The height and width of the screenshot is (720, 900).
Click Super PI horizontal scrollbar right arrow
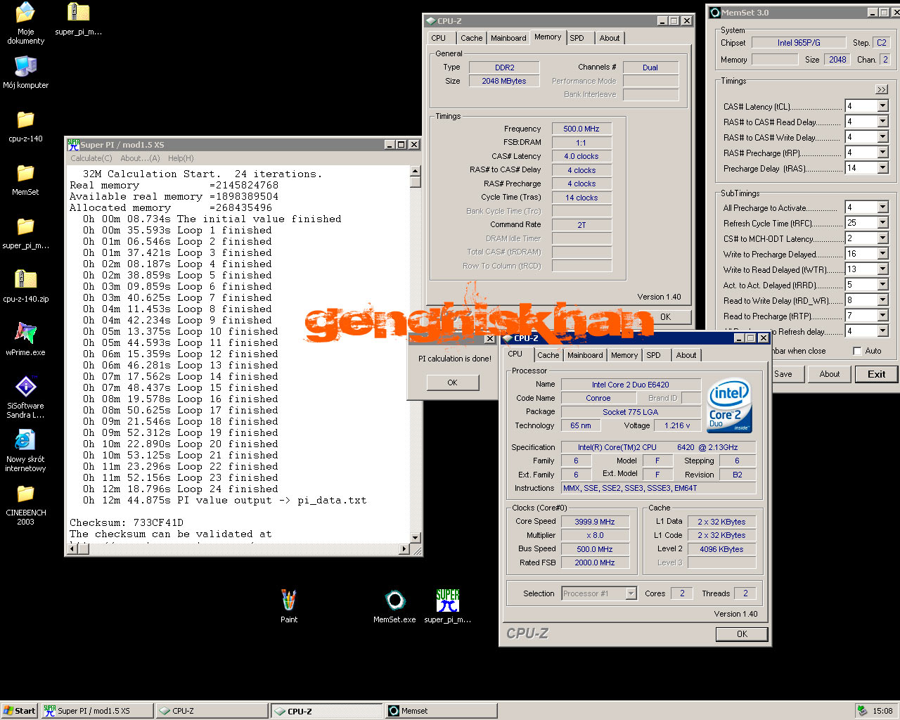(404, 549)
